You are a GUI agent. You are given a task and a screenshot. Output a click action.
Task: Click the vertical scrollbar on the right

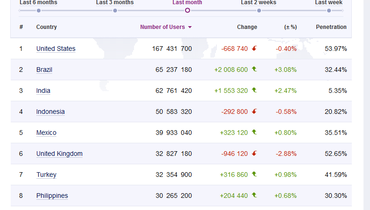367,105
